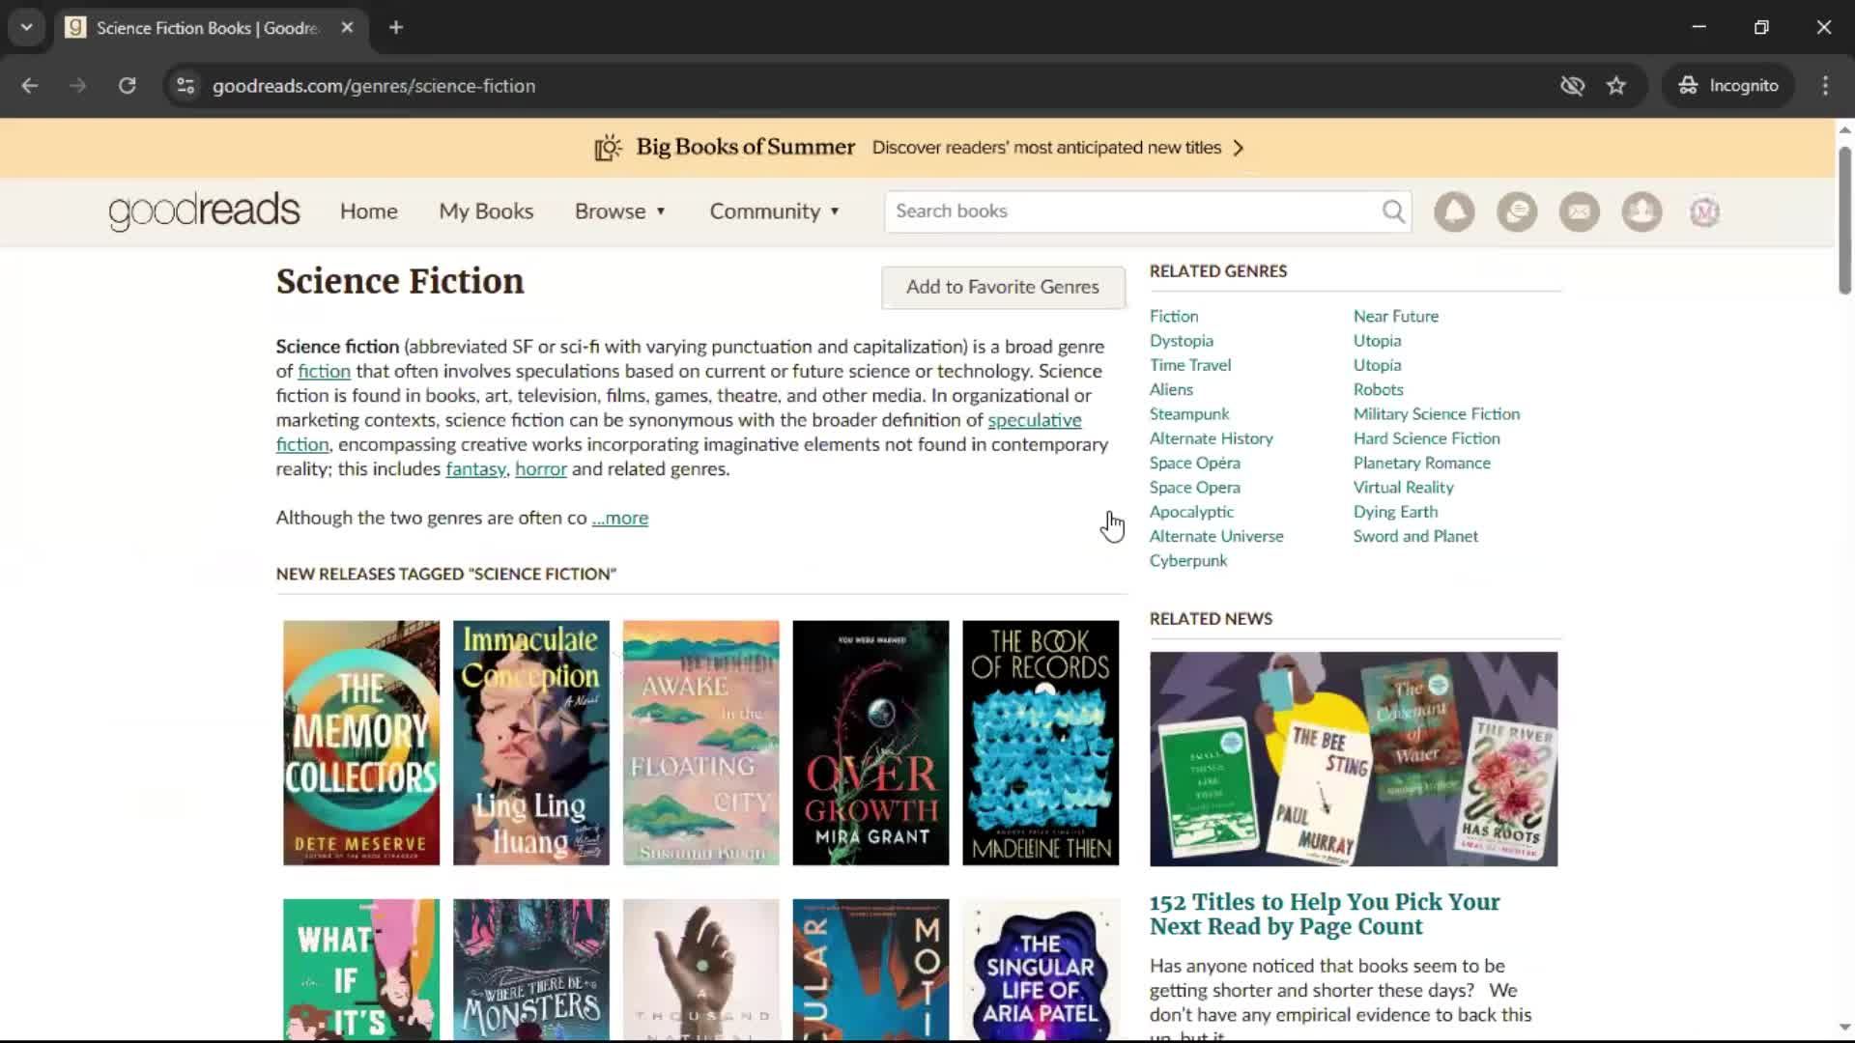This screenshot has width=1855, height=1043.
Task: Open Sword and Planet genre
Action: (x=1415, y=536)
